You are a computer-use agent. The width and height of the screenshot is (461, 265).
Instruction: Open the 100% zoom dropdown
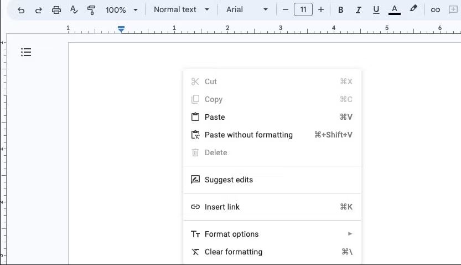point(121,10)
